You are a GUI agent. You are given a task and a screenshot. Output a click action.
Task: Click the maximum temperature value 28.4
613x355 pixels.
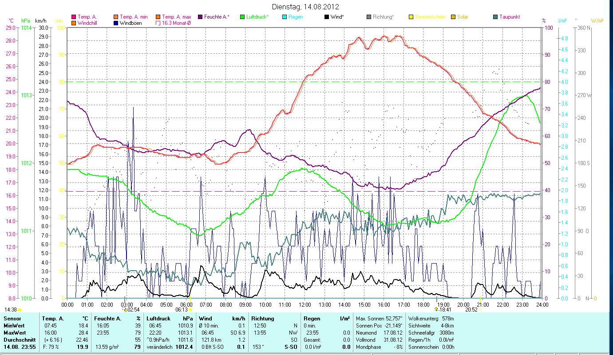tap(83, 333)
